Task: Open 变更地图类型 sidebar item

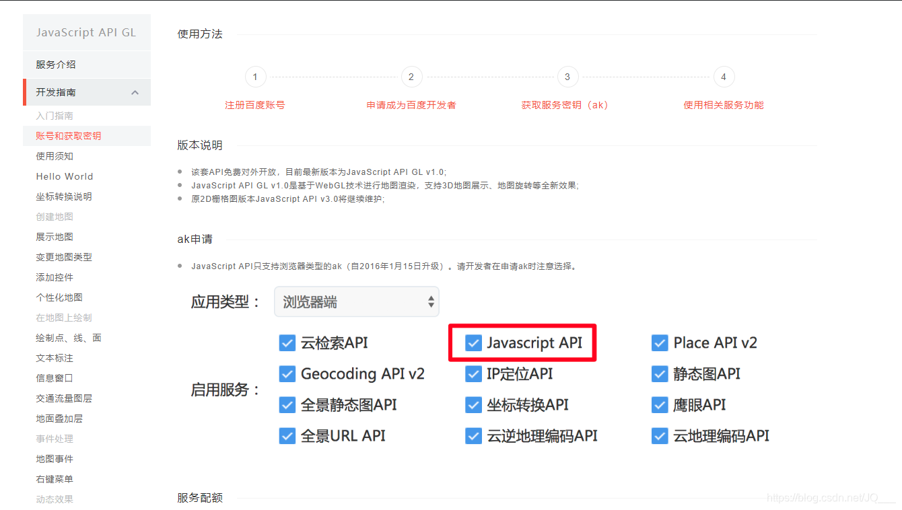Action: pyautogui.click(x=64, y=257)
